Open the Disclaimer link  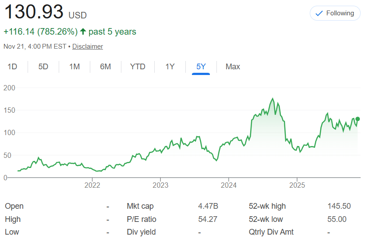coord(88,46)
